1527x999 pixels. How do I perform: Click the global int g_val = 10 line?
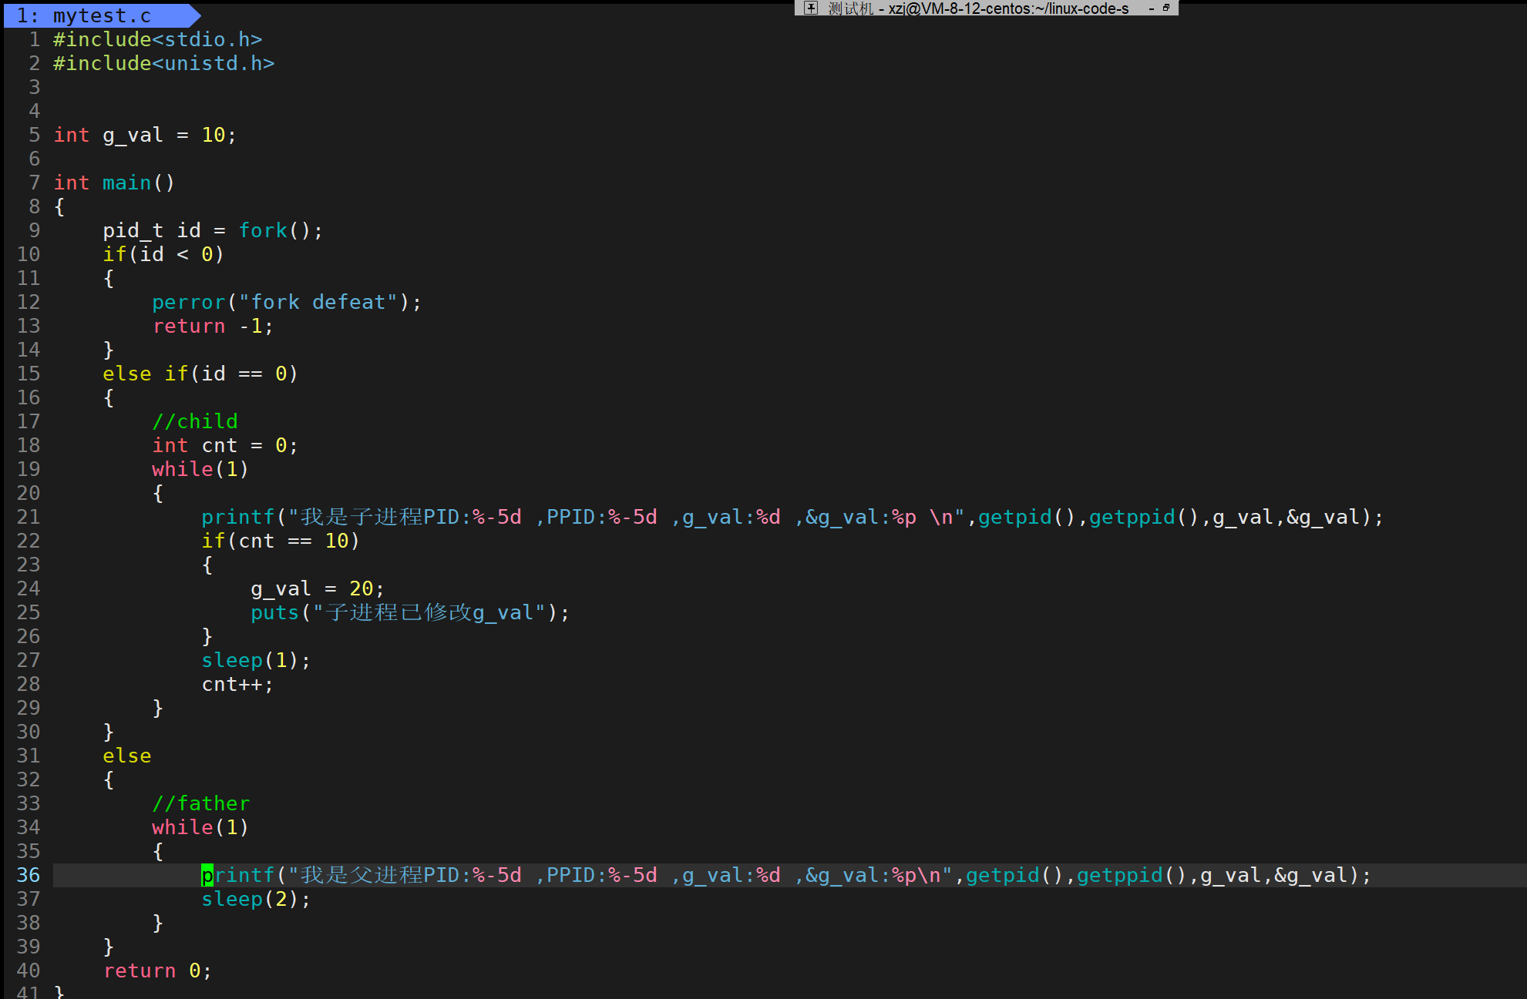click(144, 135)
